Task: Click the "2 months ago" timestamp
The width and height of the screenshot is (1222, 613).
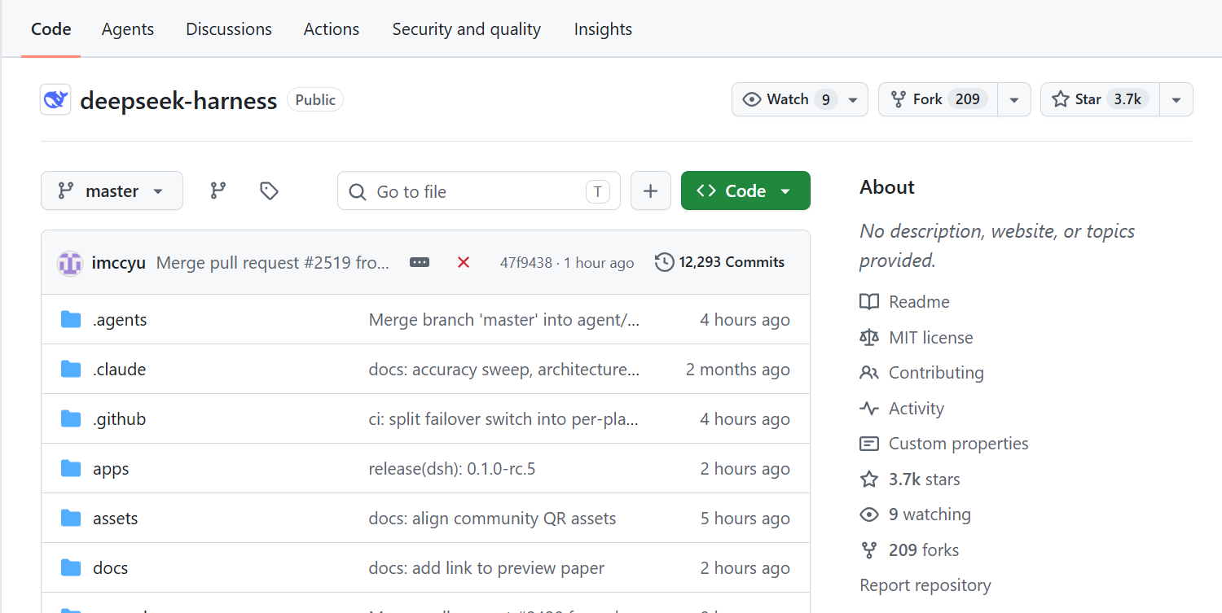Action: [738, 370]
